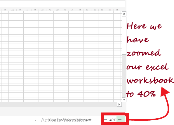Screen dimensions: 174x125
Task: Select column AV header
Action: coord(50,10)
